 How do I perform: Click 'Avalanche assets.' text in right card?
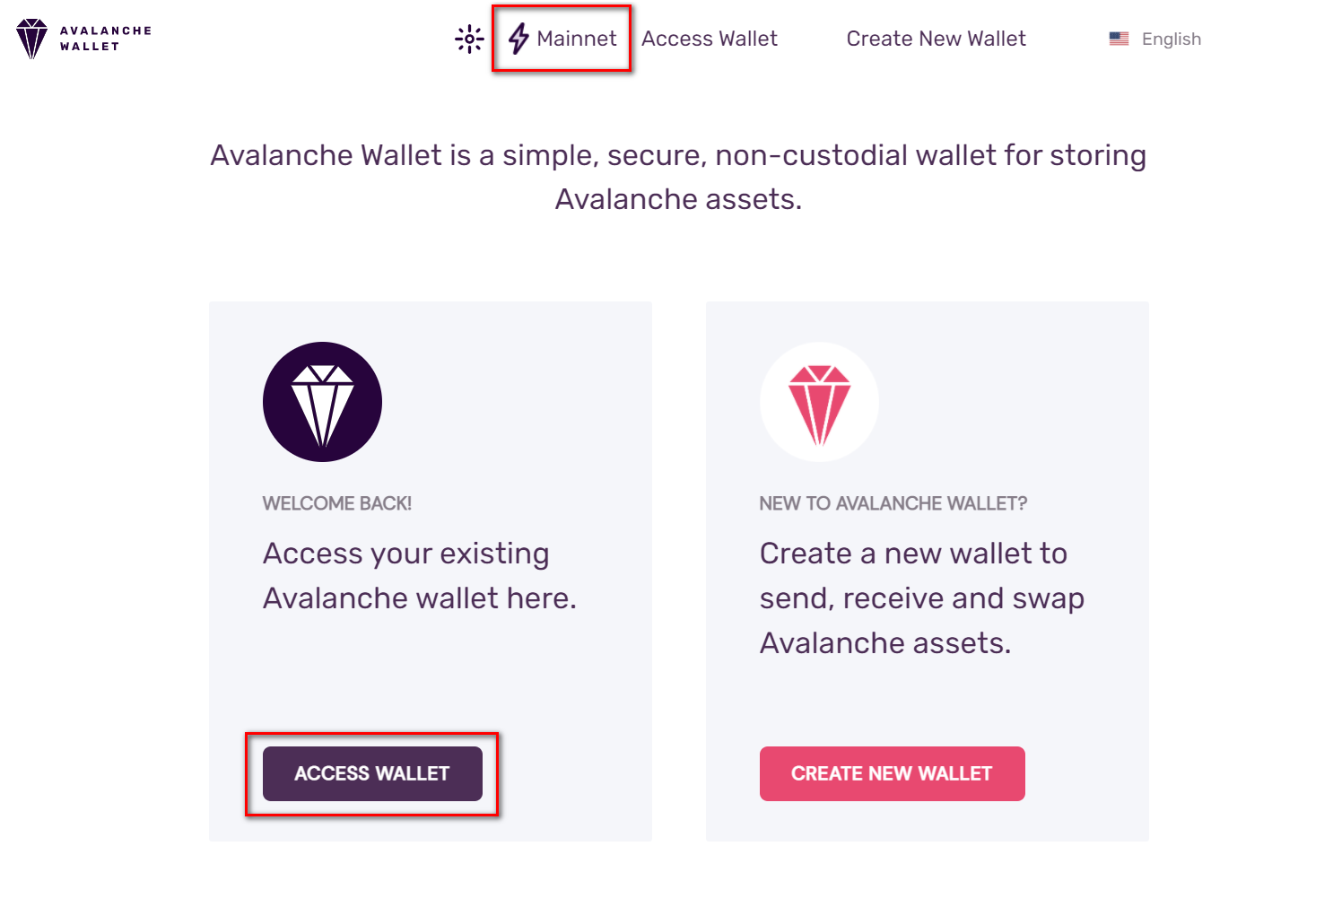[x=885, y=643]
